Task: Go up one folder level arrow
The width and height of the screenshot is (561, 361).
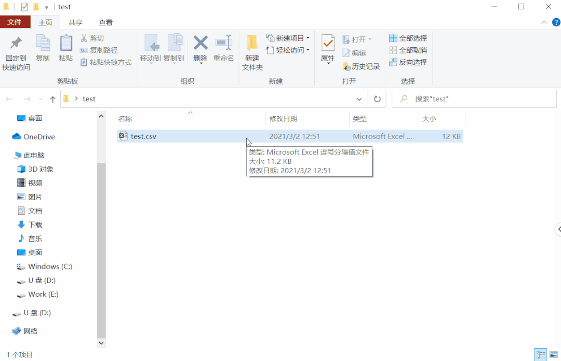Action: tap(52, 99)
